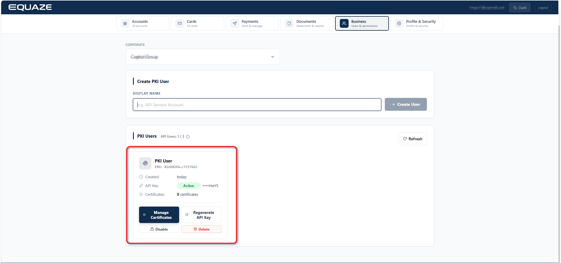Click Regenerate API Key

tap(201, 215)
